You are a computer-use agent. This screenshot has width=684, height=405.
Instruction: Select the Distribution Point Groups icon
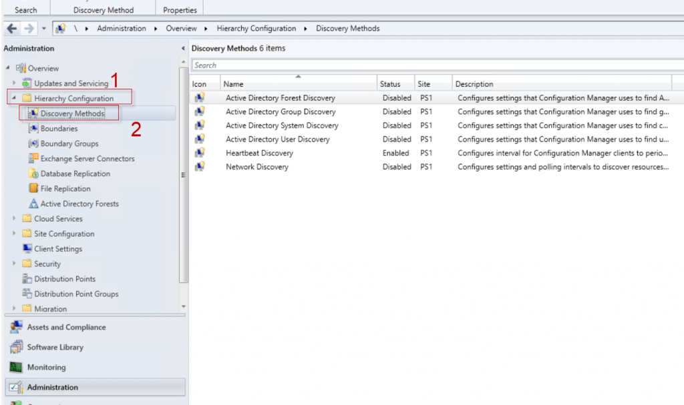coord(27,294)
